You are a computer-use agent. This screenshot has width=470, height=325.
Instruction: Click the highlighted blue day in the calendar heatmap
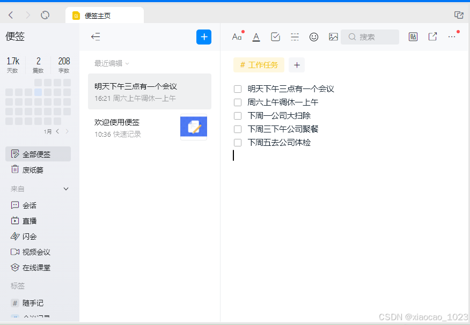(38, 92)
